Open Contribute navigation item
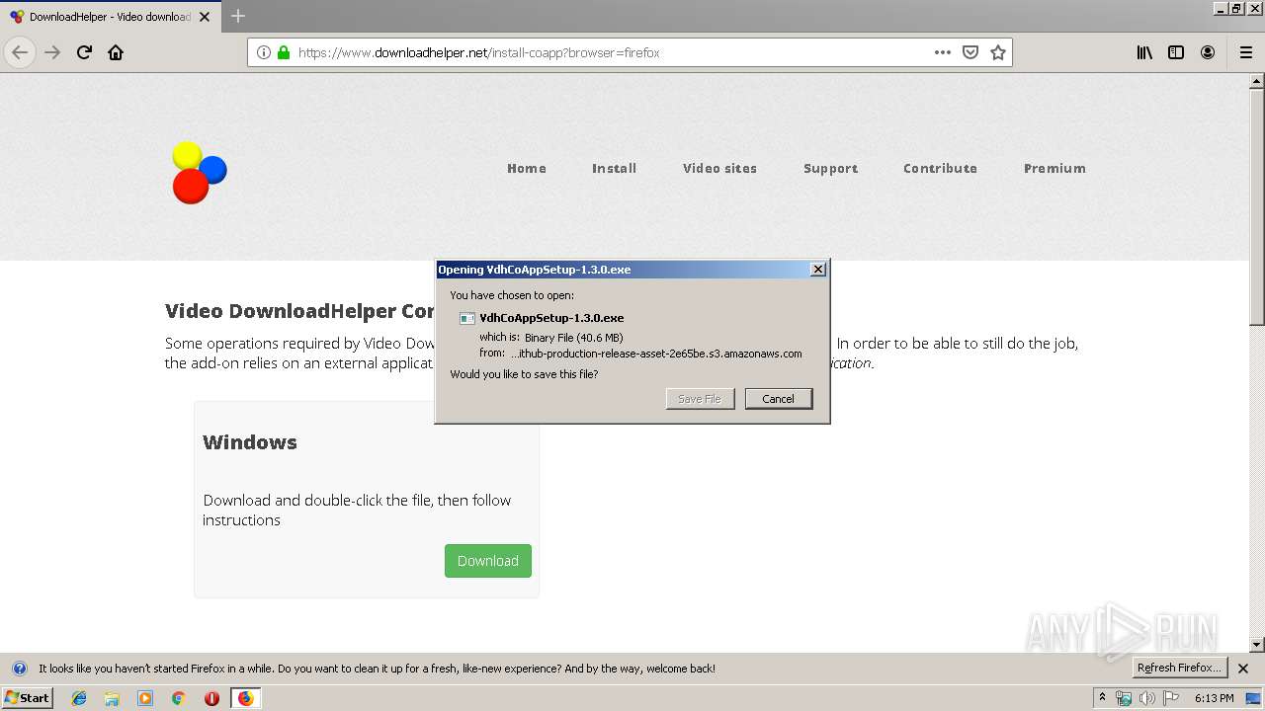The width and height of the screenshot is (1265, 711). click(x=940, y=168)
